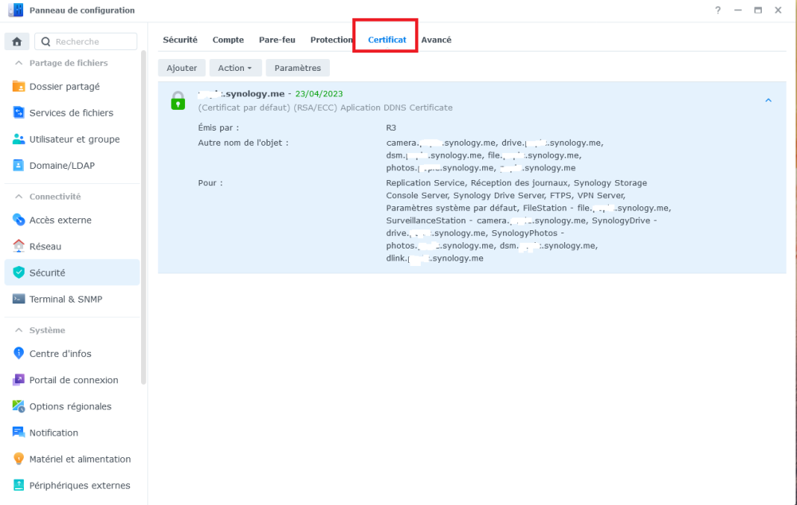Open Centre d'infos in sidebar
Image resolution: width=797 pixels, height=505 pixels.
[x=73, y=354]
